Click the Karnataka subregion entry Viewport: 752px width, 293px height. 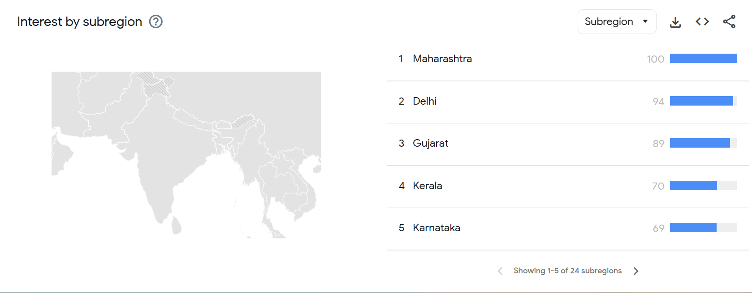coord(436,228)
